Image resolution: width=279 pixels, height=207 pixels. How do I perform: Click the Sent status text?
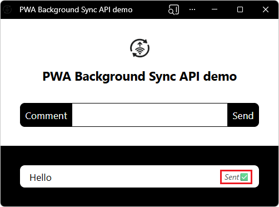point(232,177)
